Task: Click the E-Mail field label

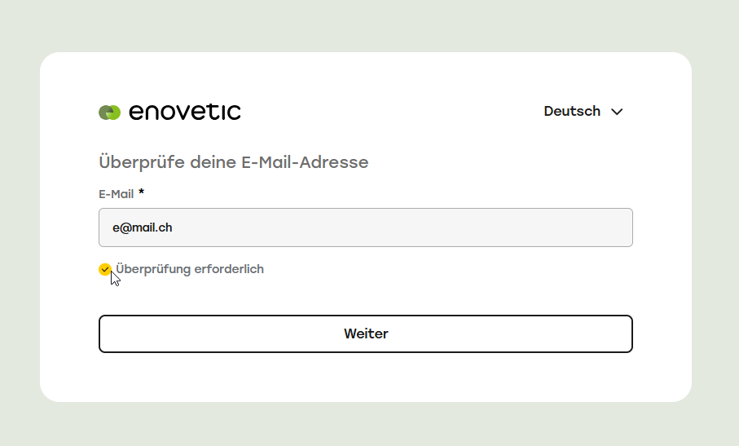Action: [117, 194]
